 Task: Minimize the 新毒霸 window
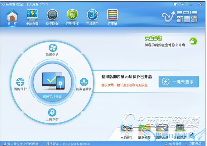pos(191,4)
